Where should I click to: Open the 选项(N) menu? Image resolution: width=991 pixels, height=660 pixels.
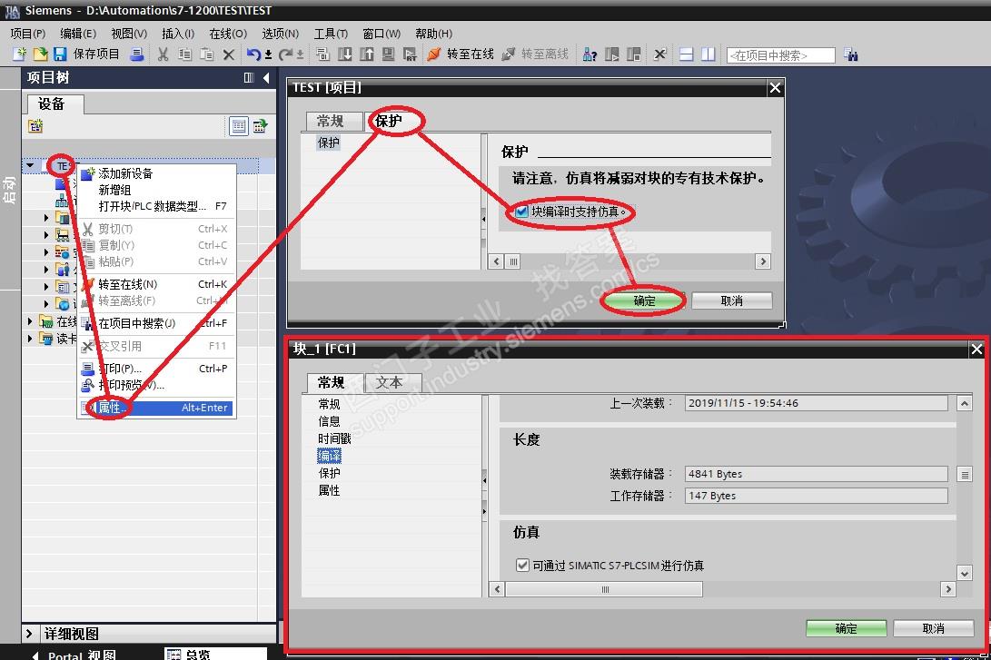click(281, 34)
